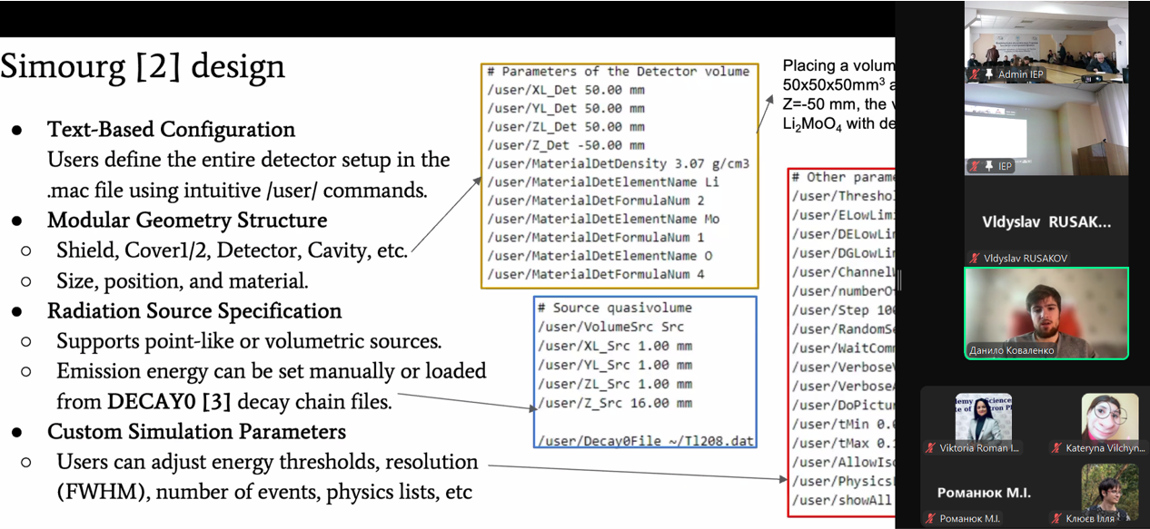Click the pin icon beside Admin IEP name
The image size is (1150, 529).
pos(989,74)
